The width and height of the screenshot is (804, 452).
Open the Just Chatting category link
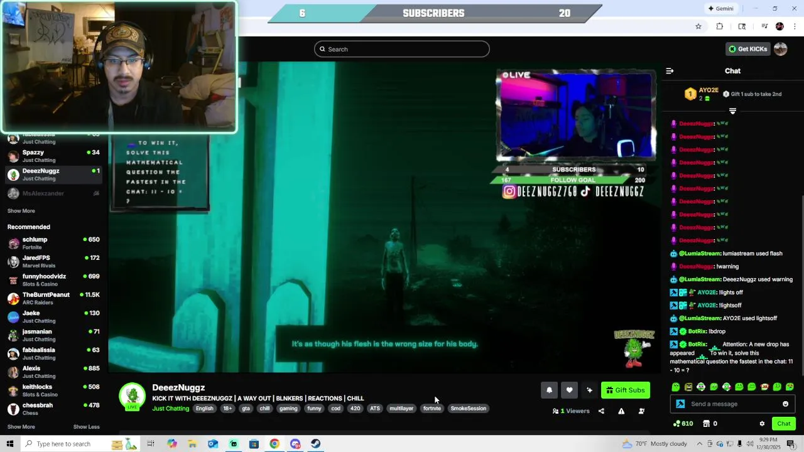coord(170,409)
